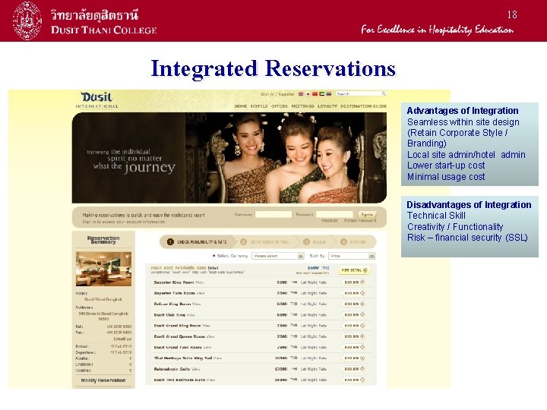Book the Dusit Two Bedroom Suite
Screen dimensions: 547x410
point(354,380)
